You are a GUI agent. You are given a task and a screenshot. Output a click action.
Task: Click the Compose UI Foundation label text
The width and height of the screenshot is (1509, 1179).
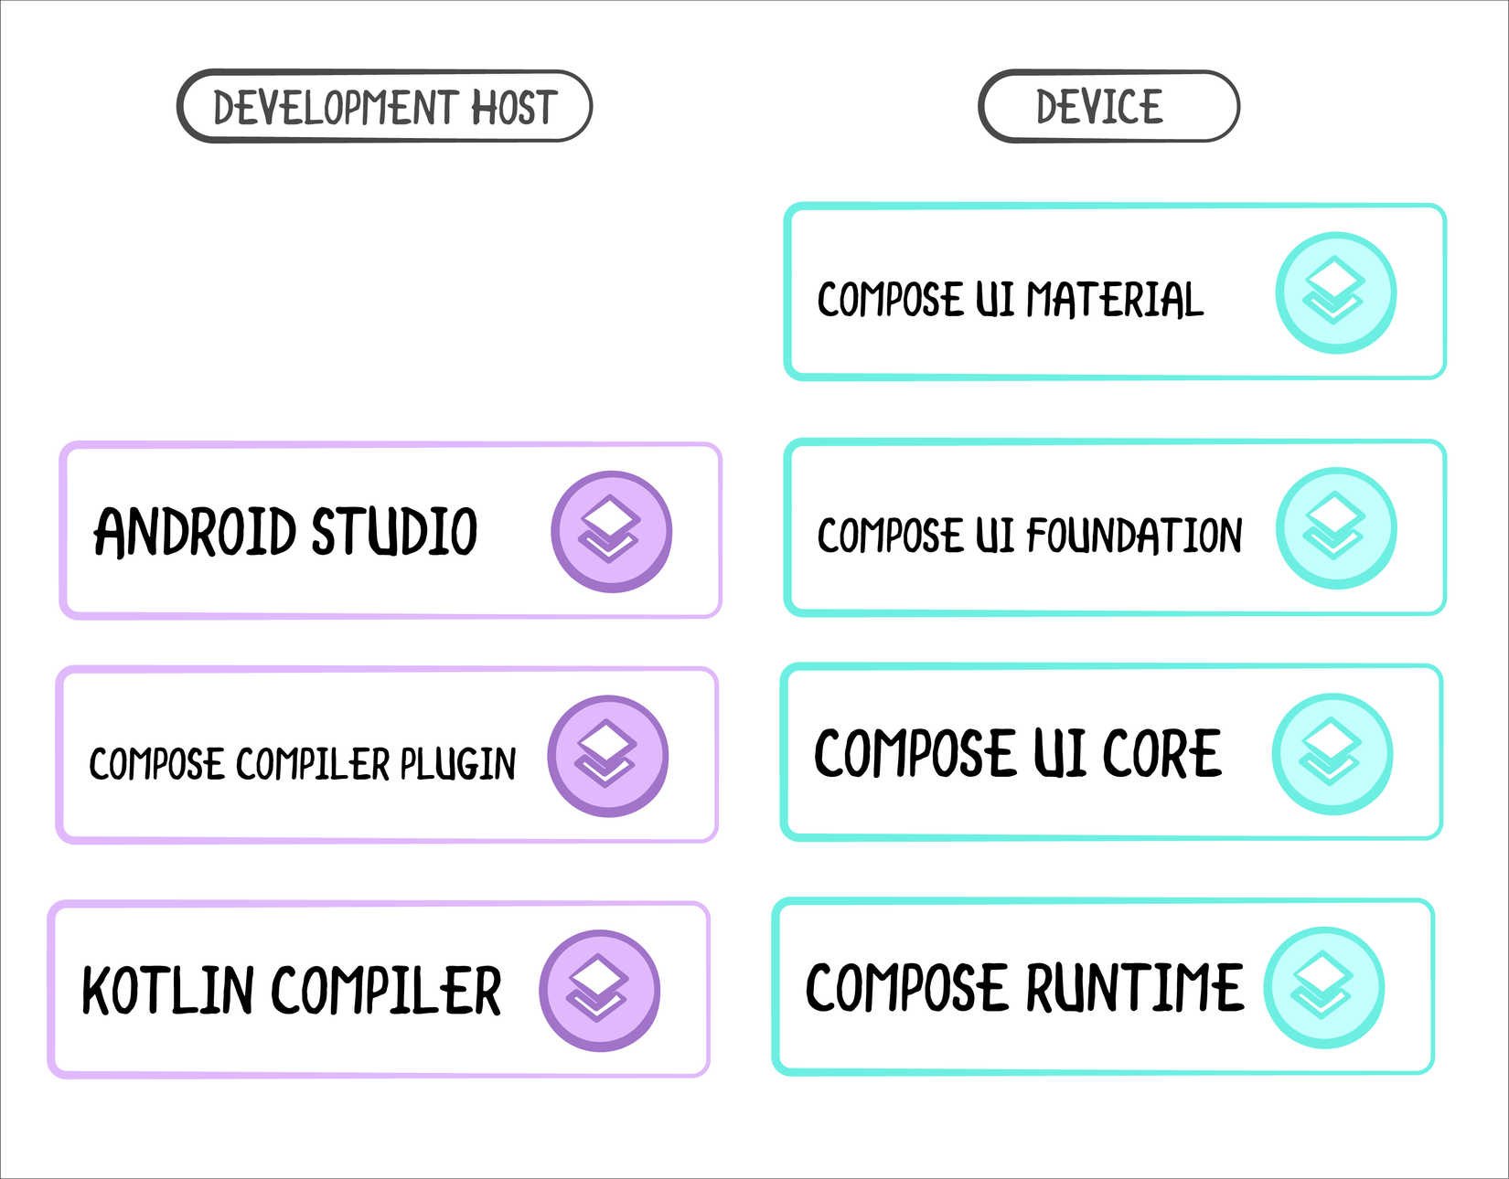click(1030, 536)
